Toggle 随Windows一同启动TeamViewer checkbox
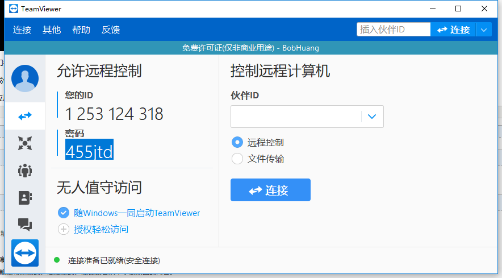The image size is (502, 278). pyautogui.click(x=64, y=213)
